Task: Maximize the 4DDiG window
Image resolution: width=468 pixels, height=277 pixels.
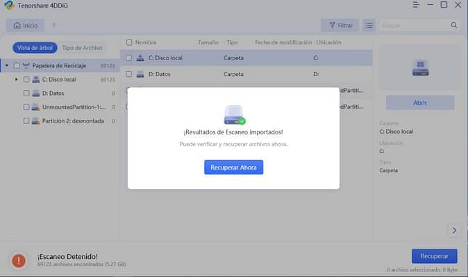Action: click(444, 5)
